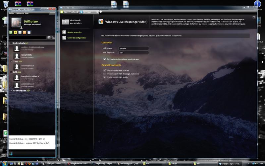Image resolution: width=265 pixels, height=166 pixels.
Task: Click status icon below the user avatar
Action: tap(22, 28)
